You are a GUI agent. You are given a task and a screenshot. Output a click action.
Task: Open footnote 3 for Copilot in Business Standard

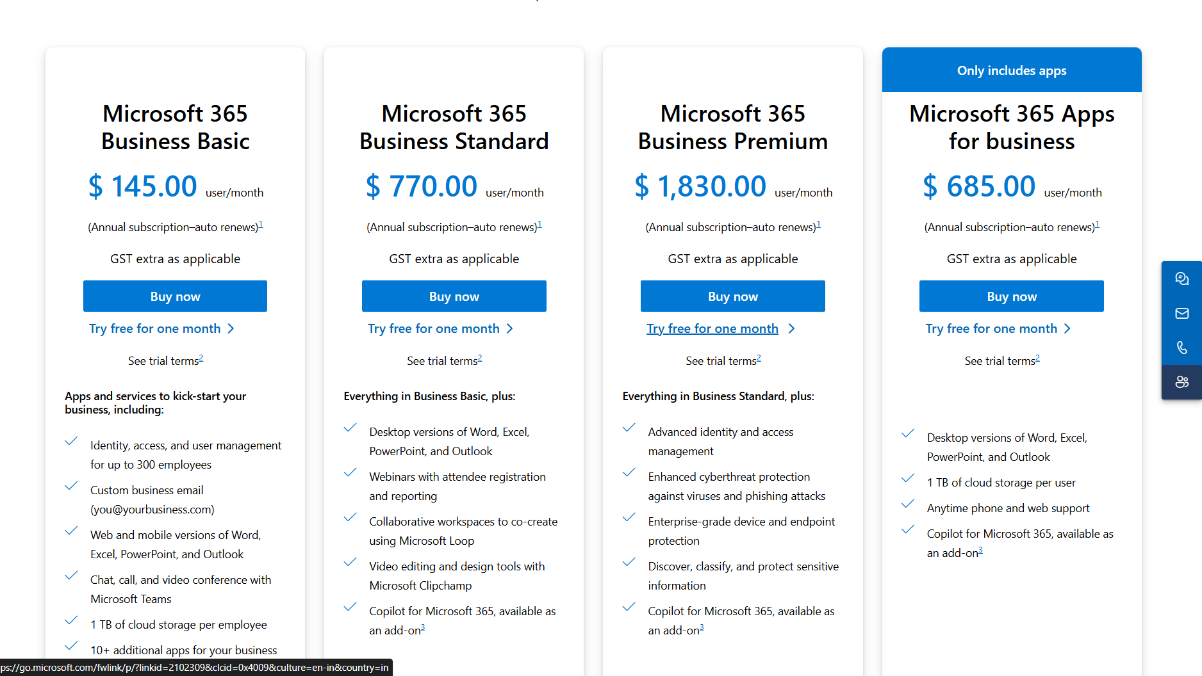click(x=423, y=628)
